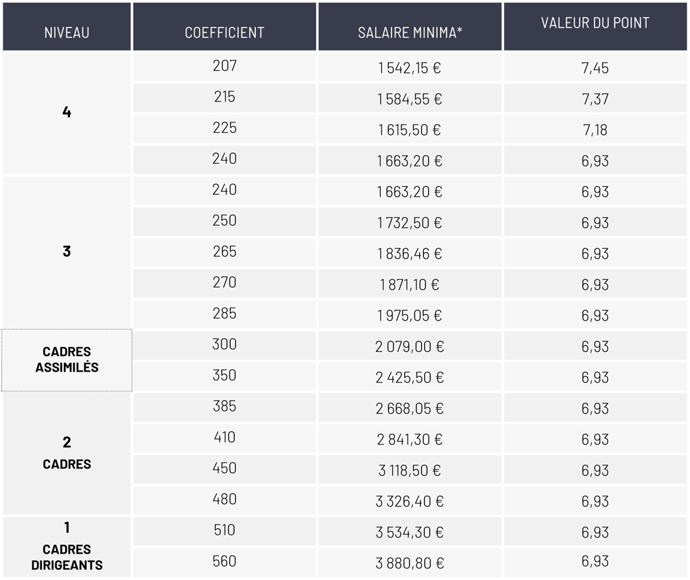Select the coefficient 300 cell

pyautogui.click(x=224, y=345)
